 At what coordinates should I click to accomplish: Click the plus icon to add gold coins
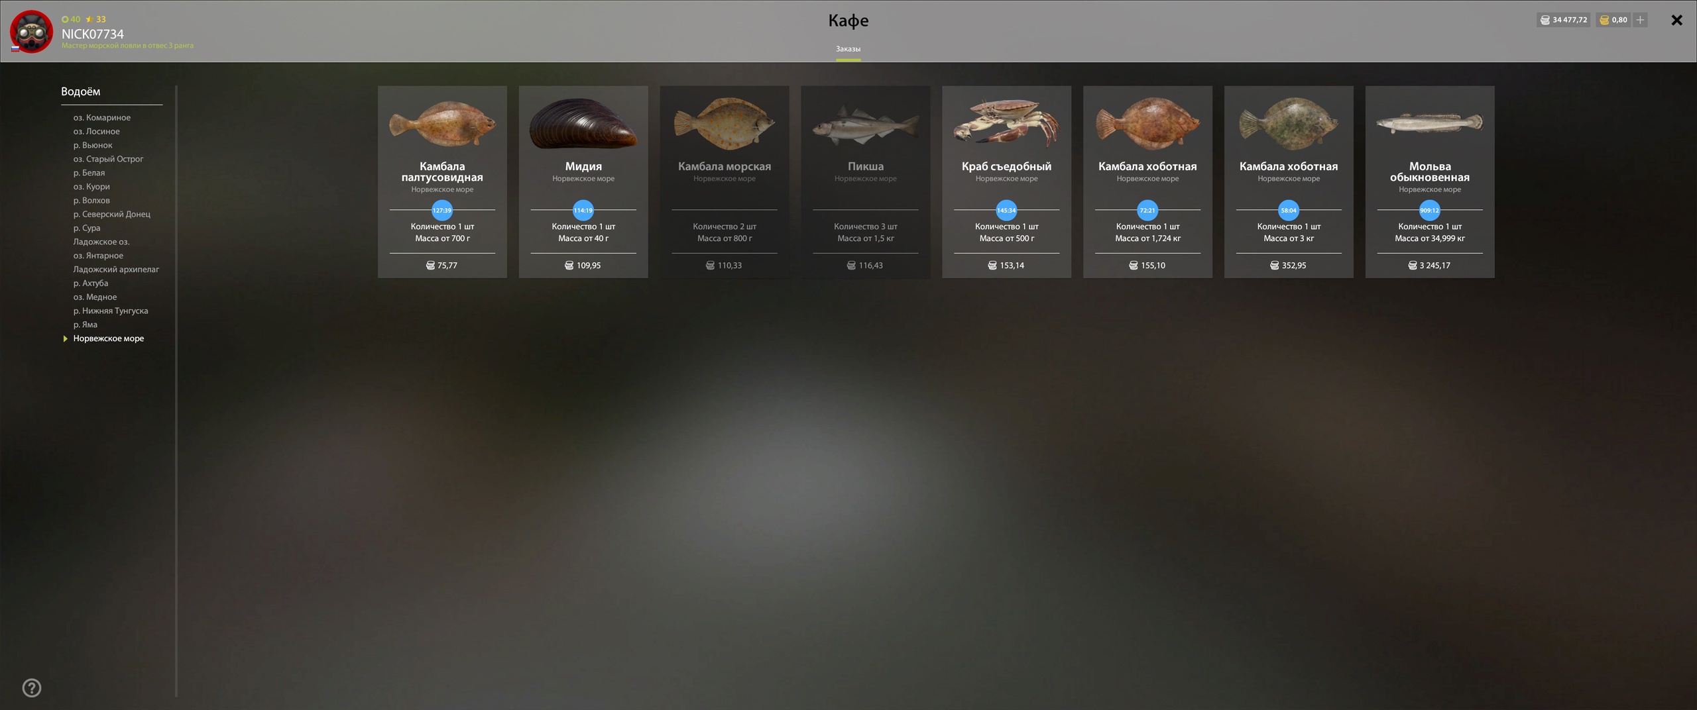coord(1640,20)
